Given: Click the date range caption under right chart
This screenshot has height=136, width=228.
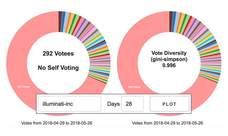Looking at the screenshot, I should click(x=167, y=123).
